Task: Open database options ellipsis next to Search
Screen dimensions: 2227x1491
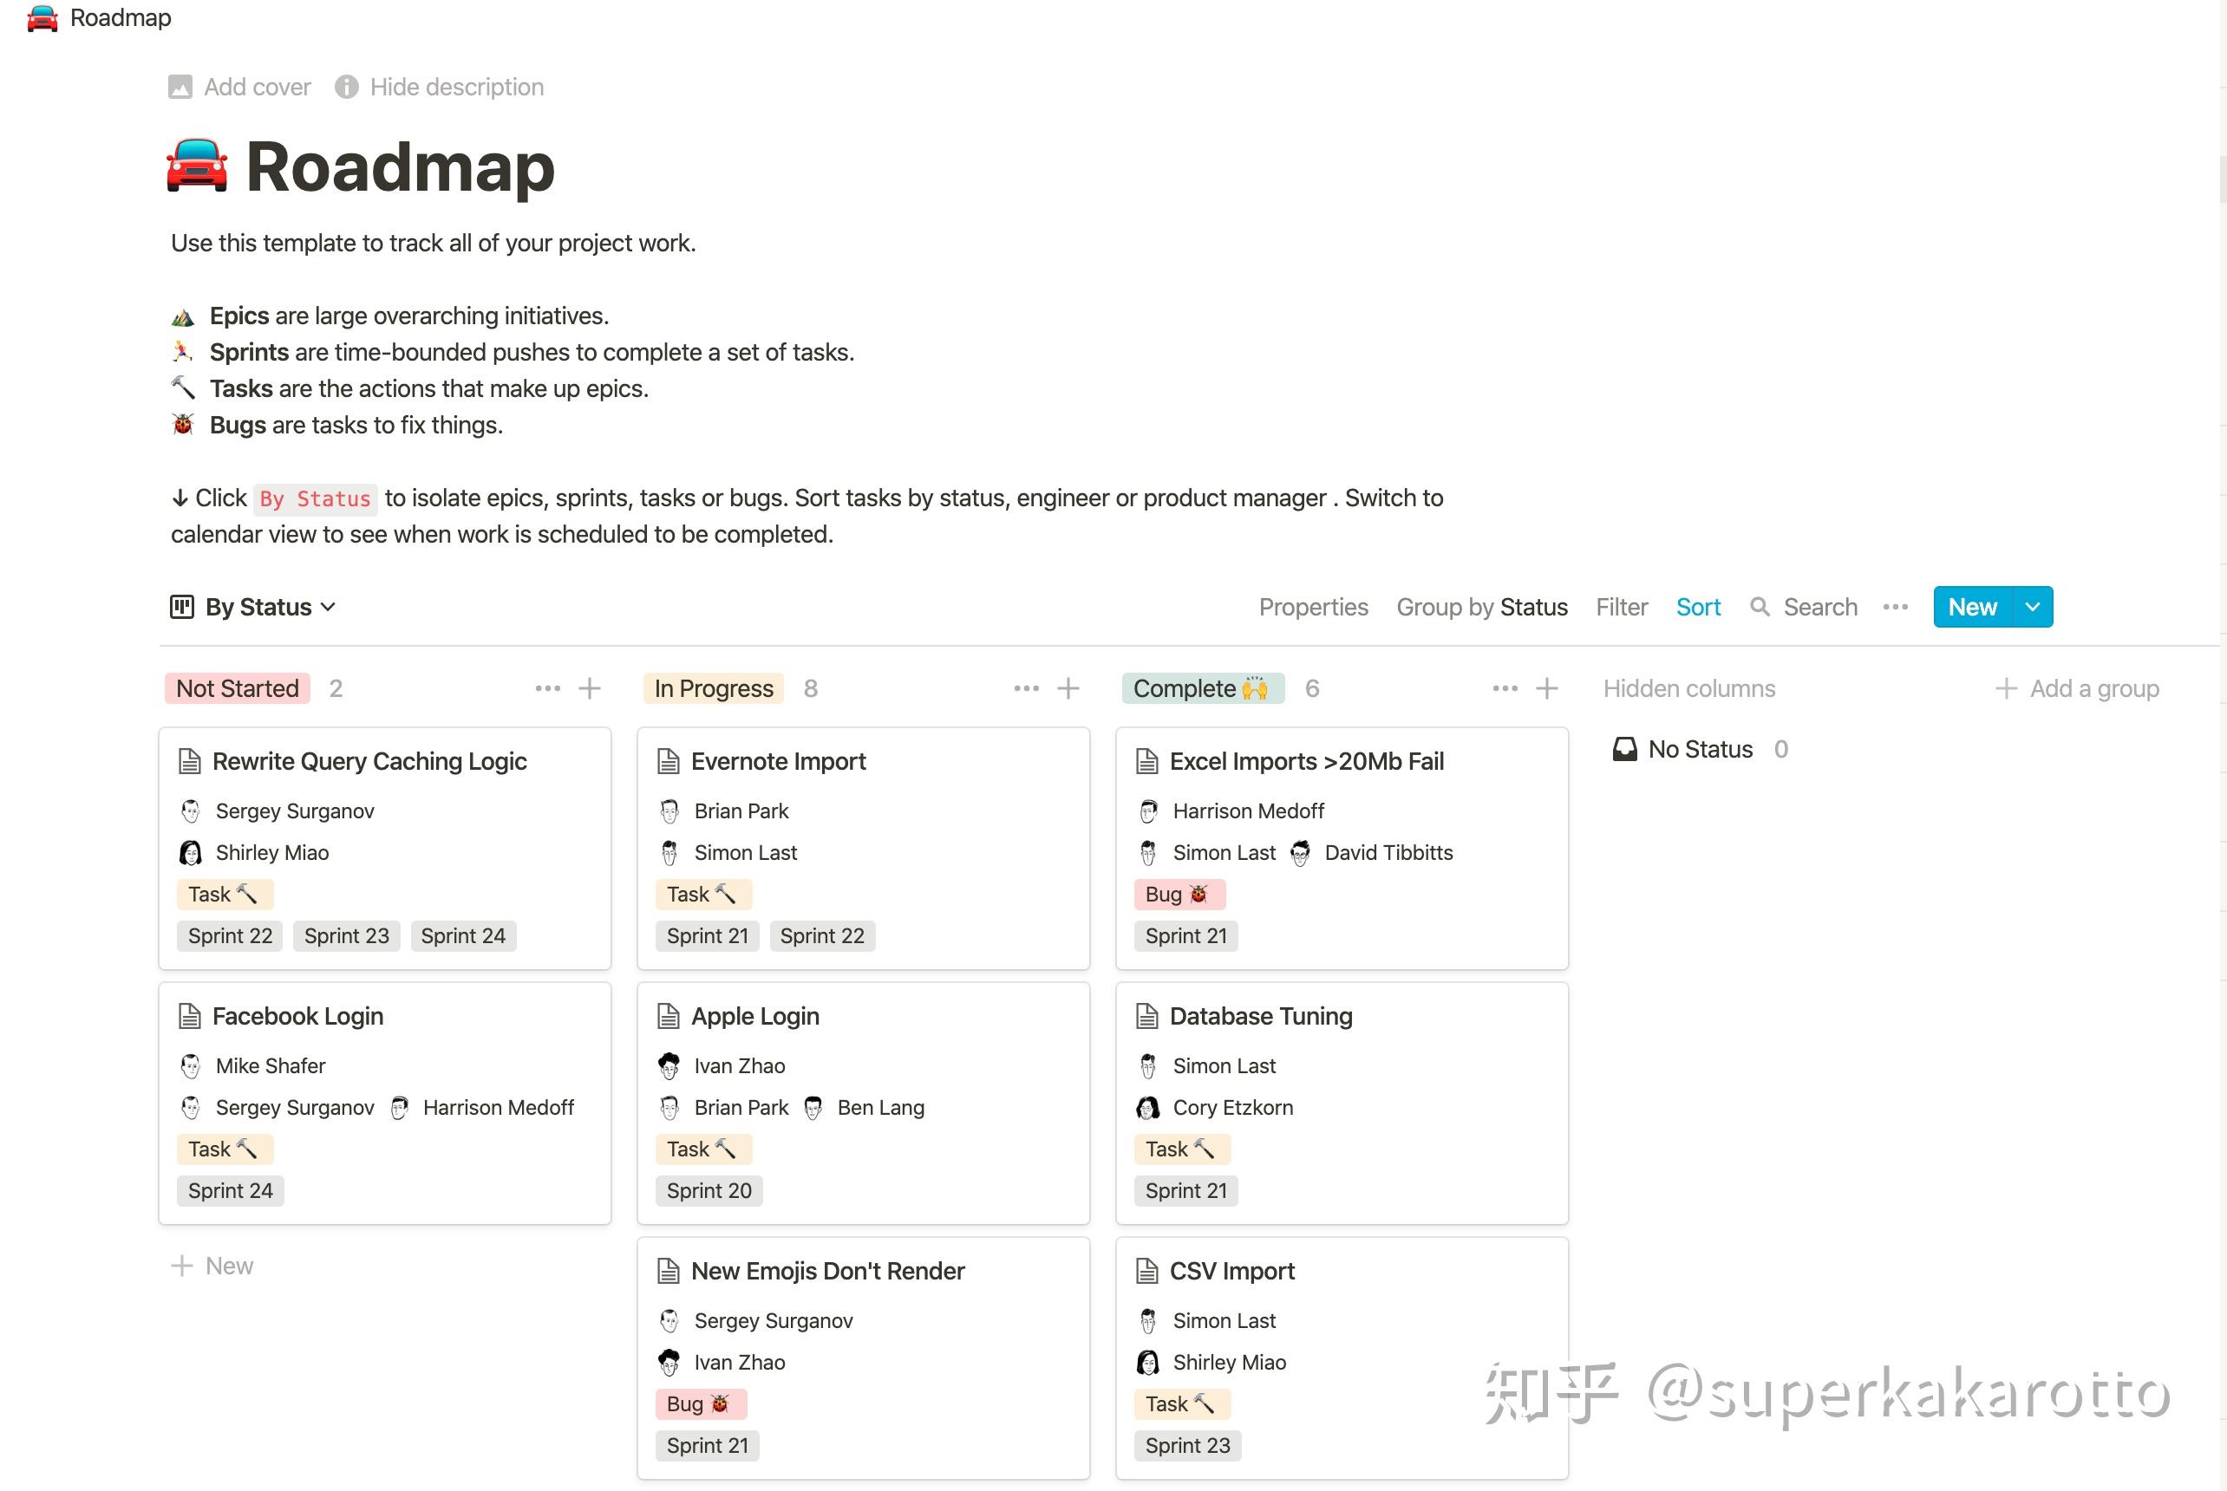Action: coord(1894,608)
